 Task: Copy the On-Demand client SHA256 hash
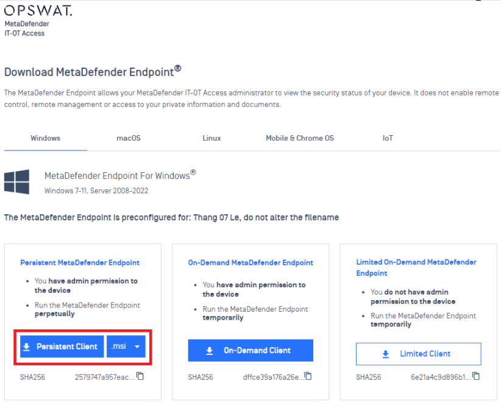coord(308,376)
